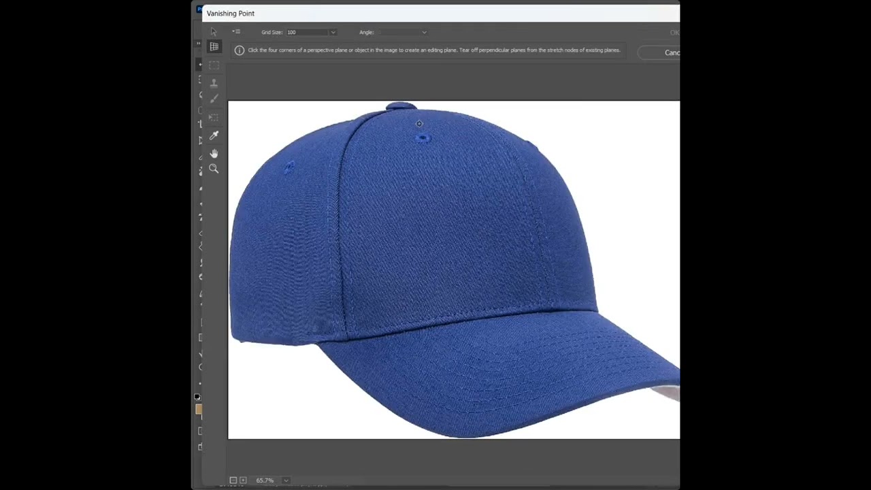Click the 'Vanishing Point' dialog title
This screenshot has height=490, width=871.
[x=231, y=13]
